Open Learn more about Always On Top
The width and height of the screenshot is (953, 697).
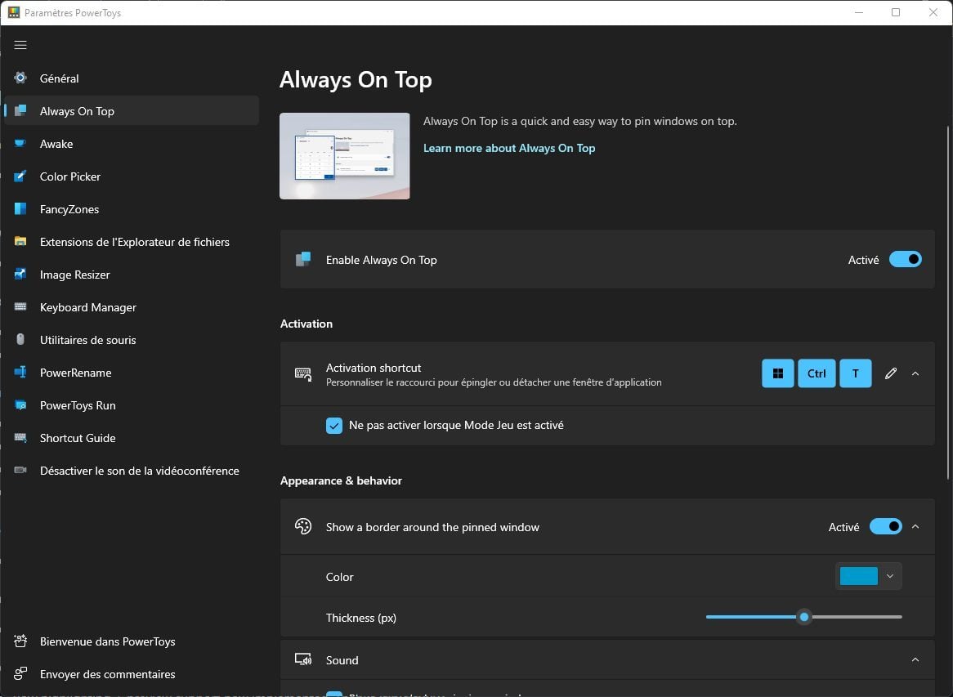tap(509, 148)
